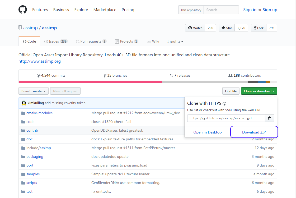Click the assimp owner link in title
Image resolution: width=296 pixels, height=198 pixels.
[31, 28]
